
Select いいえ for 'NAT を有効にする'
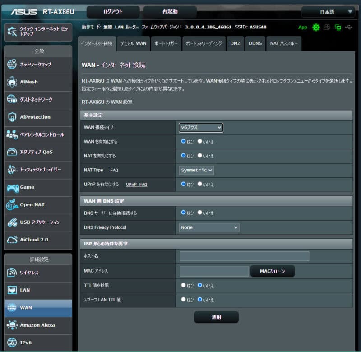point(200,156)
